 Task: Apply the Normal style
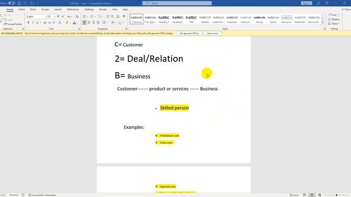coord(137,19)
